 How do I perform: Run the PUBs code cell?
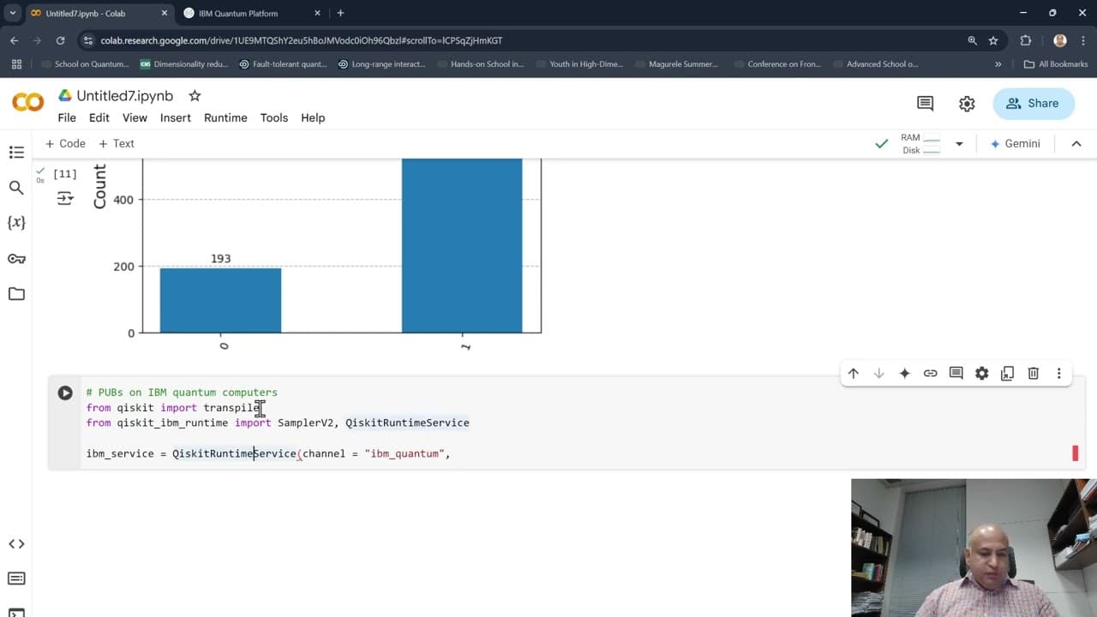(x=65, y=392)
